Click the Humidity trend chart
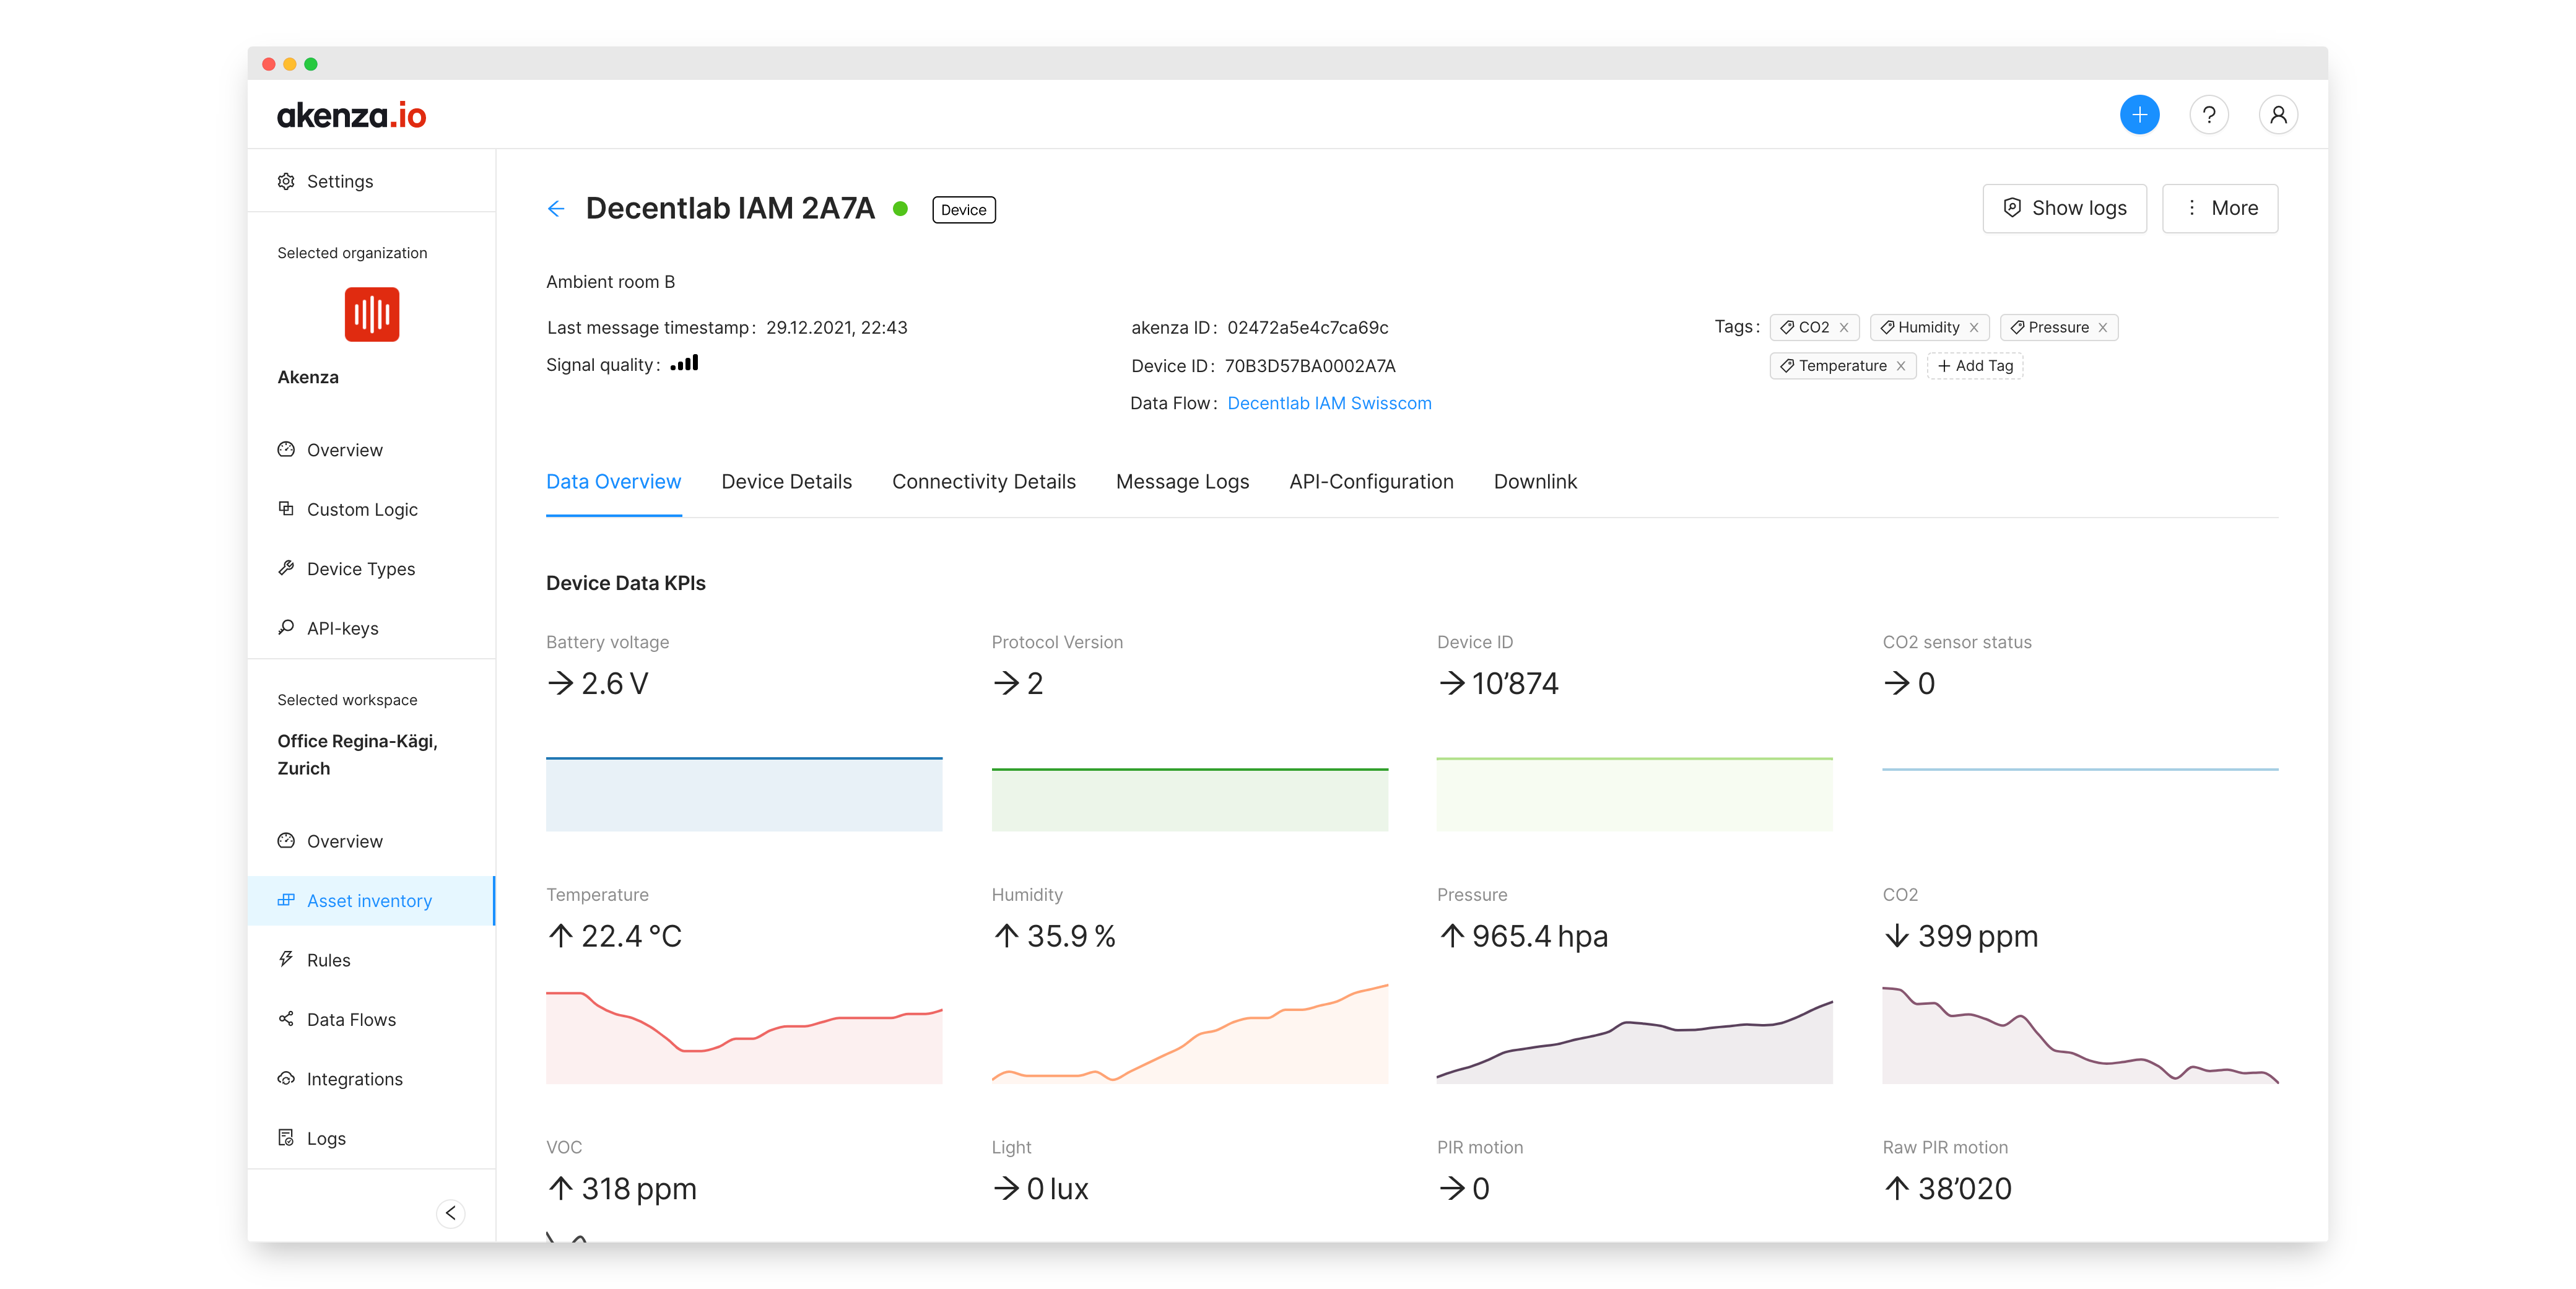Screen dimensions: 2576x1289 pyautogui.click(x=1189, y=1033)
